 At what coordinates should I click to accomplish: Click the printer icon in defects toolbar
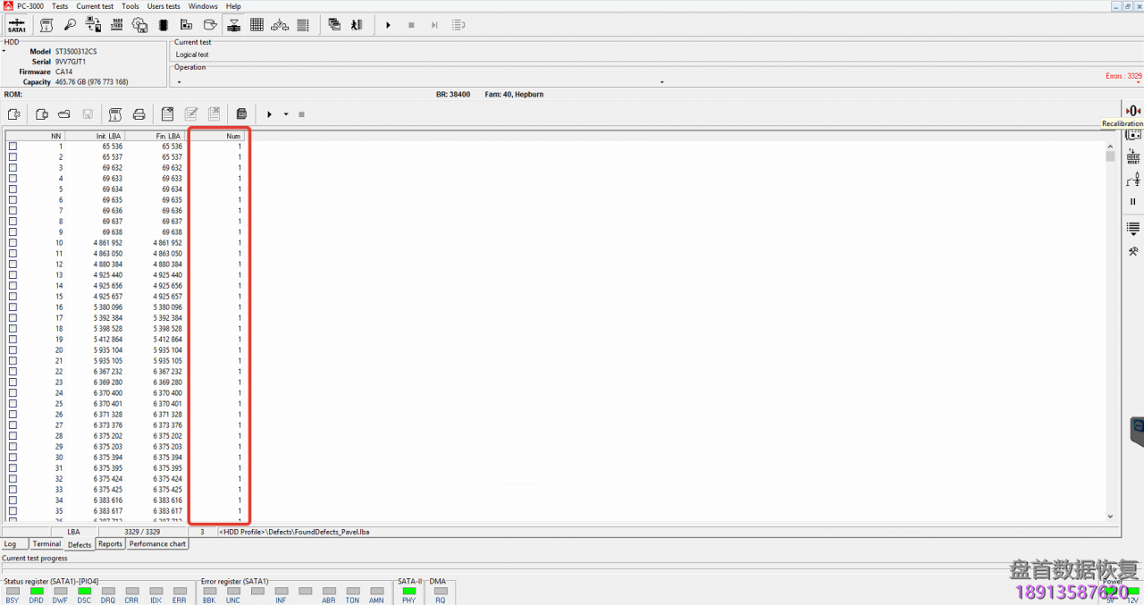point(139,114)
